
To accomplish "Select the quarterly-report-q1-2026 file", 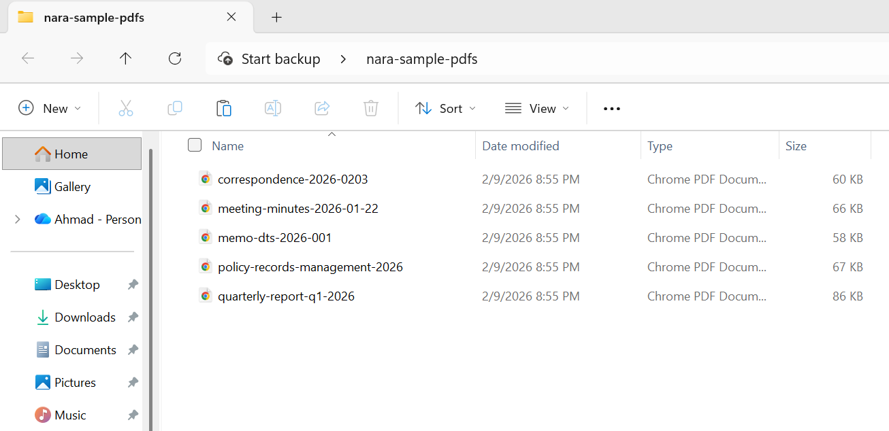I will [x=286, y=296].
